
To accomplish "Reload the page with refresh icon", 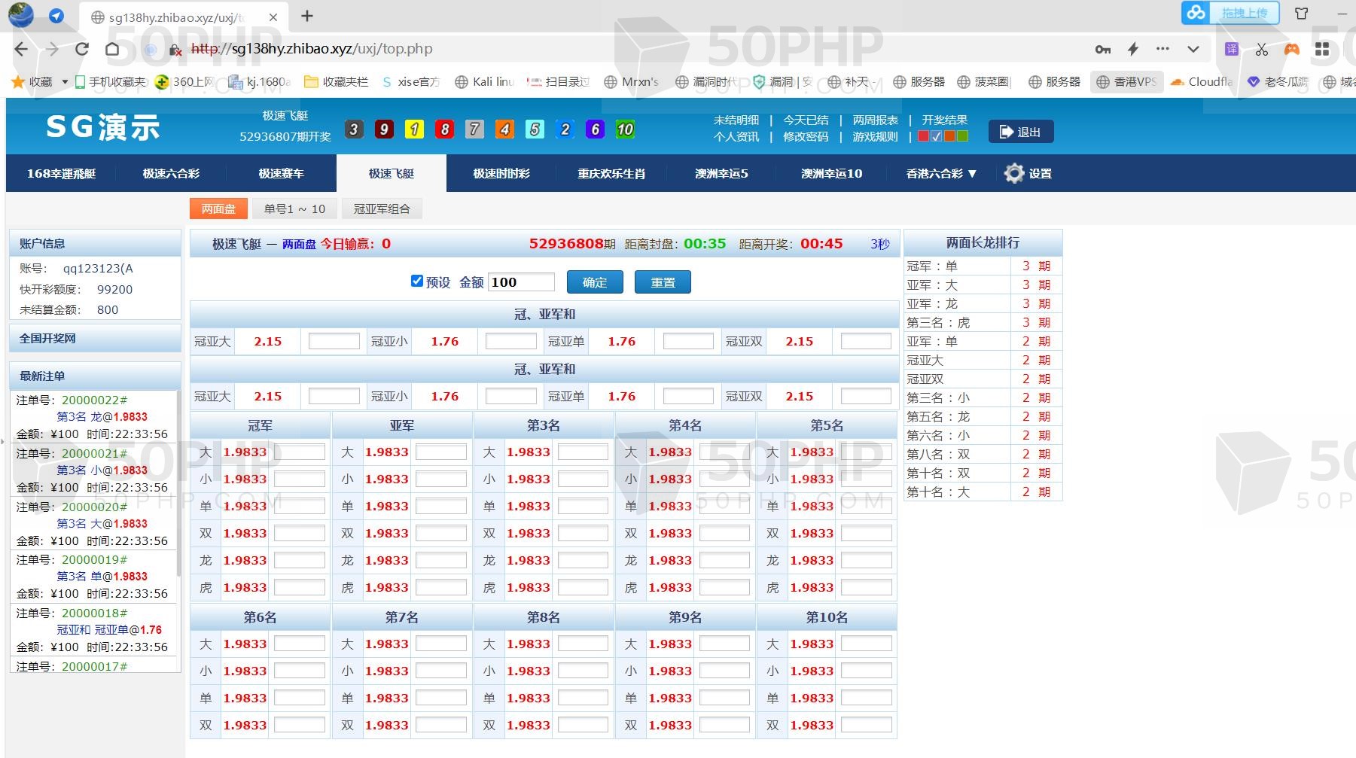I will click(82, 49).
